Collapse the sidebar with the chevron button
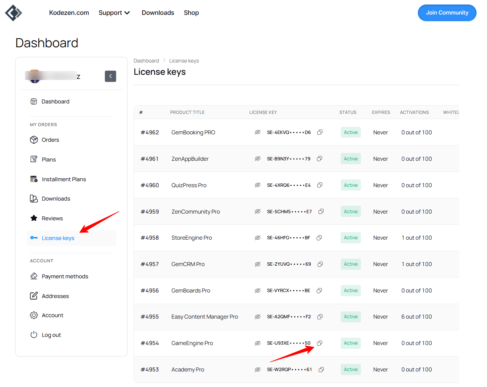This screenshot has height=387, width=487. click(110, 76)
